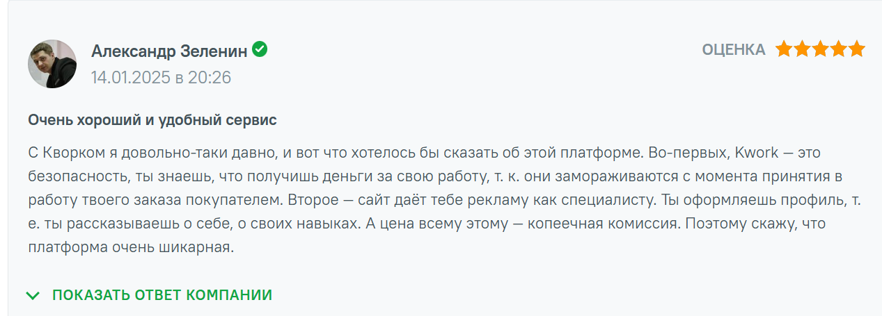Open Александр Зеленин's profile photo
882x316 pixels.
(52, 64)
